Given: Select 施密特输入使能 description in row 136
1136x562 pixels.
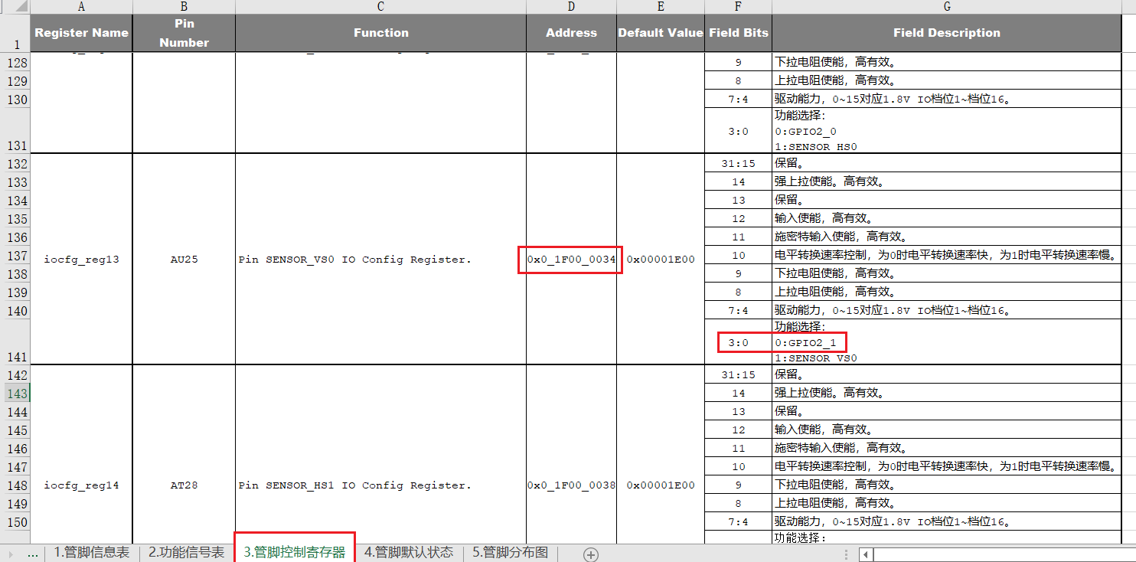Looking at the screenshot, I should [x=947, y=237].
